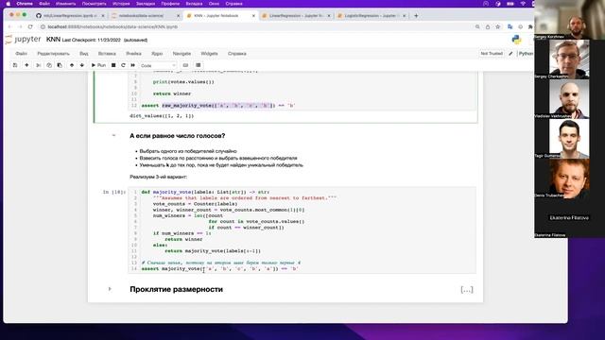Image resolution: width=605 pixels, height=340 pixels.
Task: Click the share icon in address bar
Action: point(488,26)
